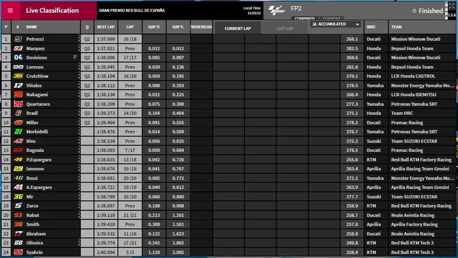Click the Q column header
This screenshot has width=458, height=258.
(87, 27)
